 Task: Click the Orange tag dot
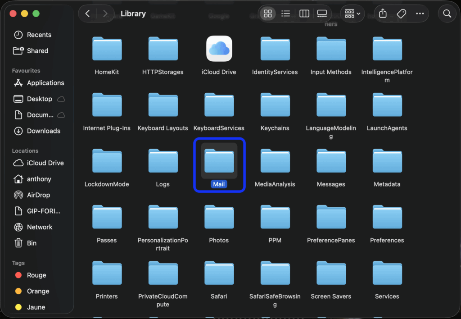coord(18,291)
